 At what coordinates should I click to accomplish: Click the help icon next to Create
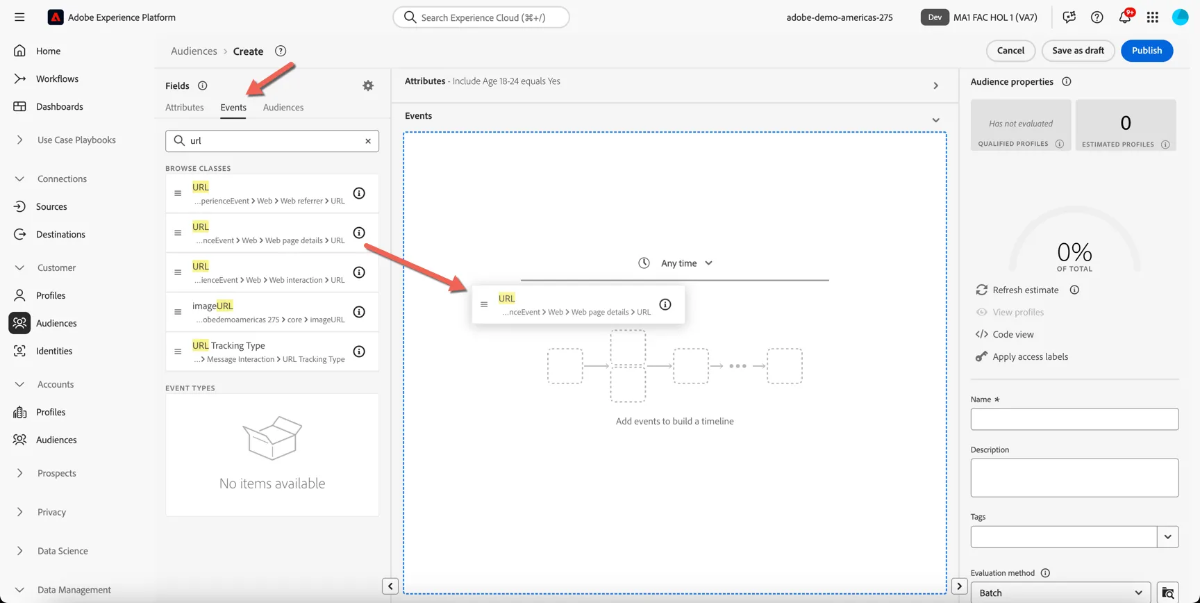click(281, 51)
